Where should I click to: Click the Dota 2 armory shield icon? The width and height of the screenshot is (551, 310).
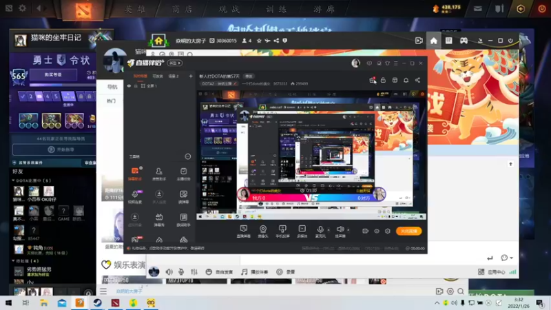(499, 9)
